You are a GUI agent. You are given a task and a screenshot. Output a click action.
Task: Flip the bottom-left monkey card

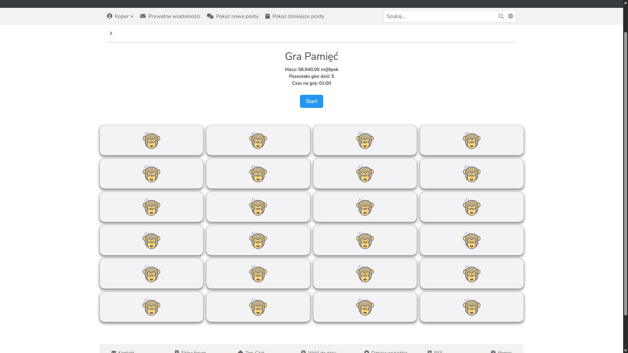pos(151,307)
